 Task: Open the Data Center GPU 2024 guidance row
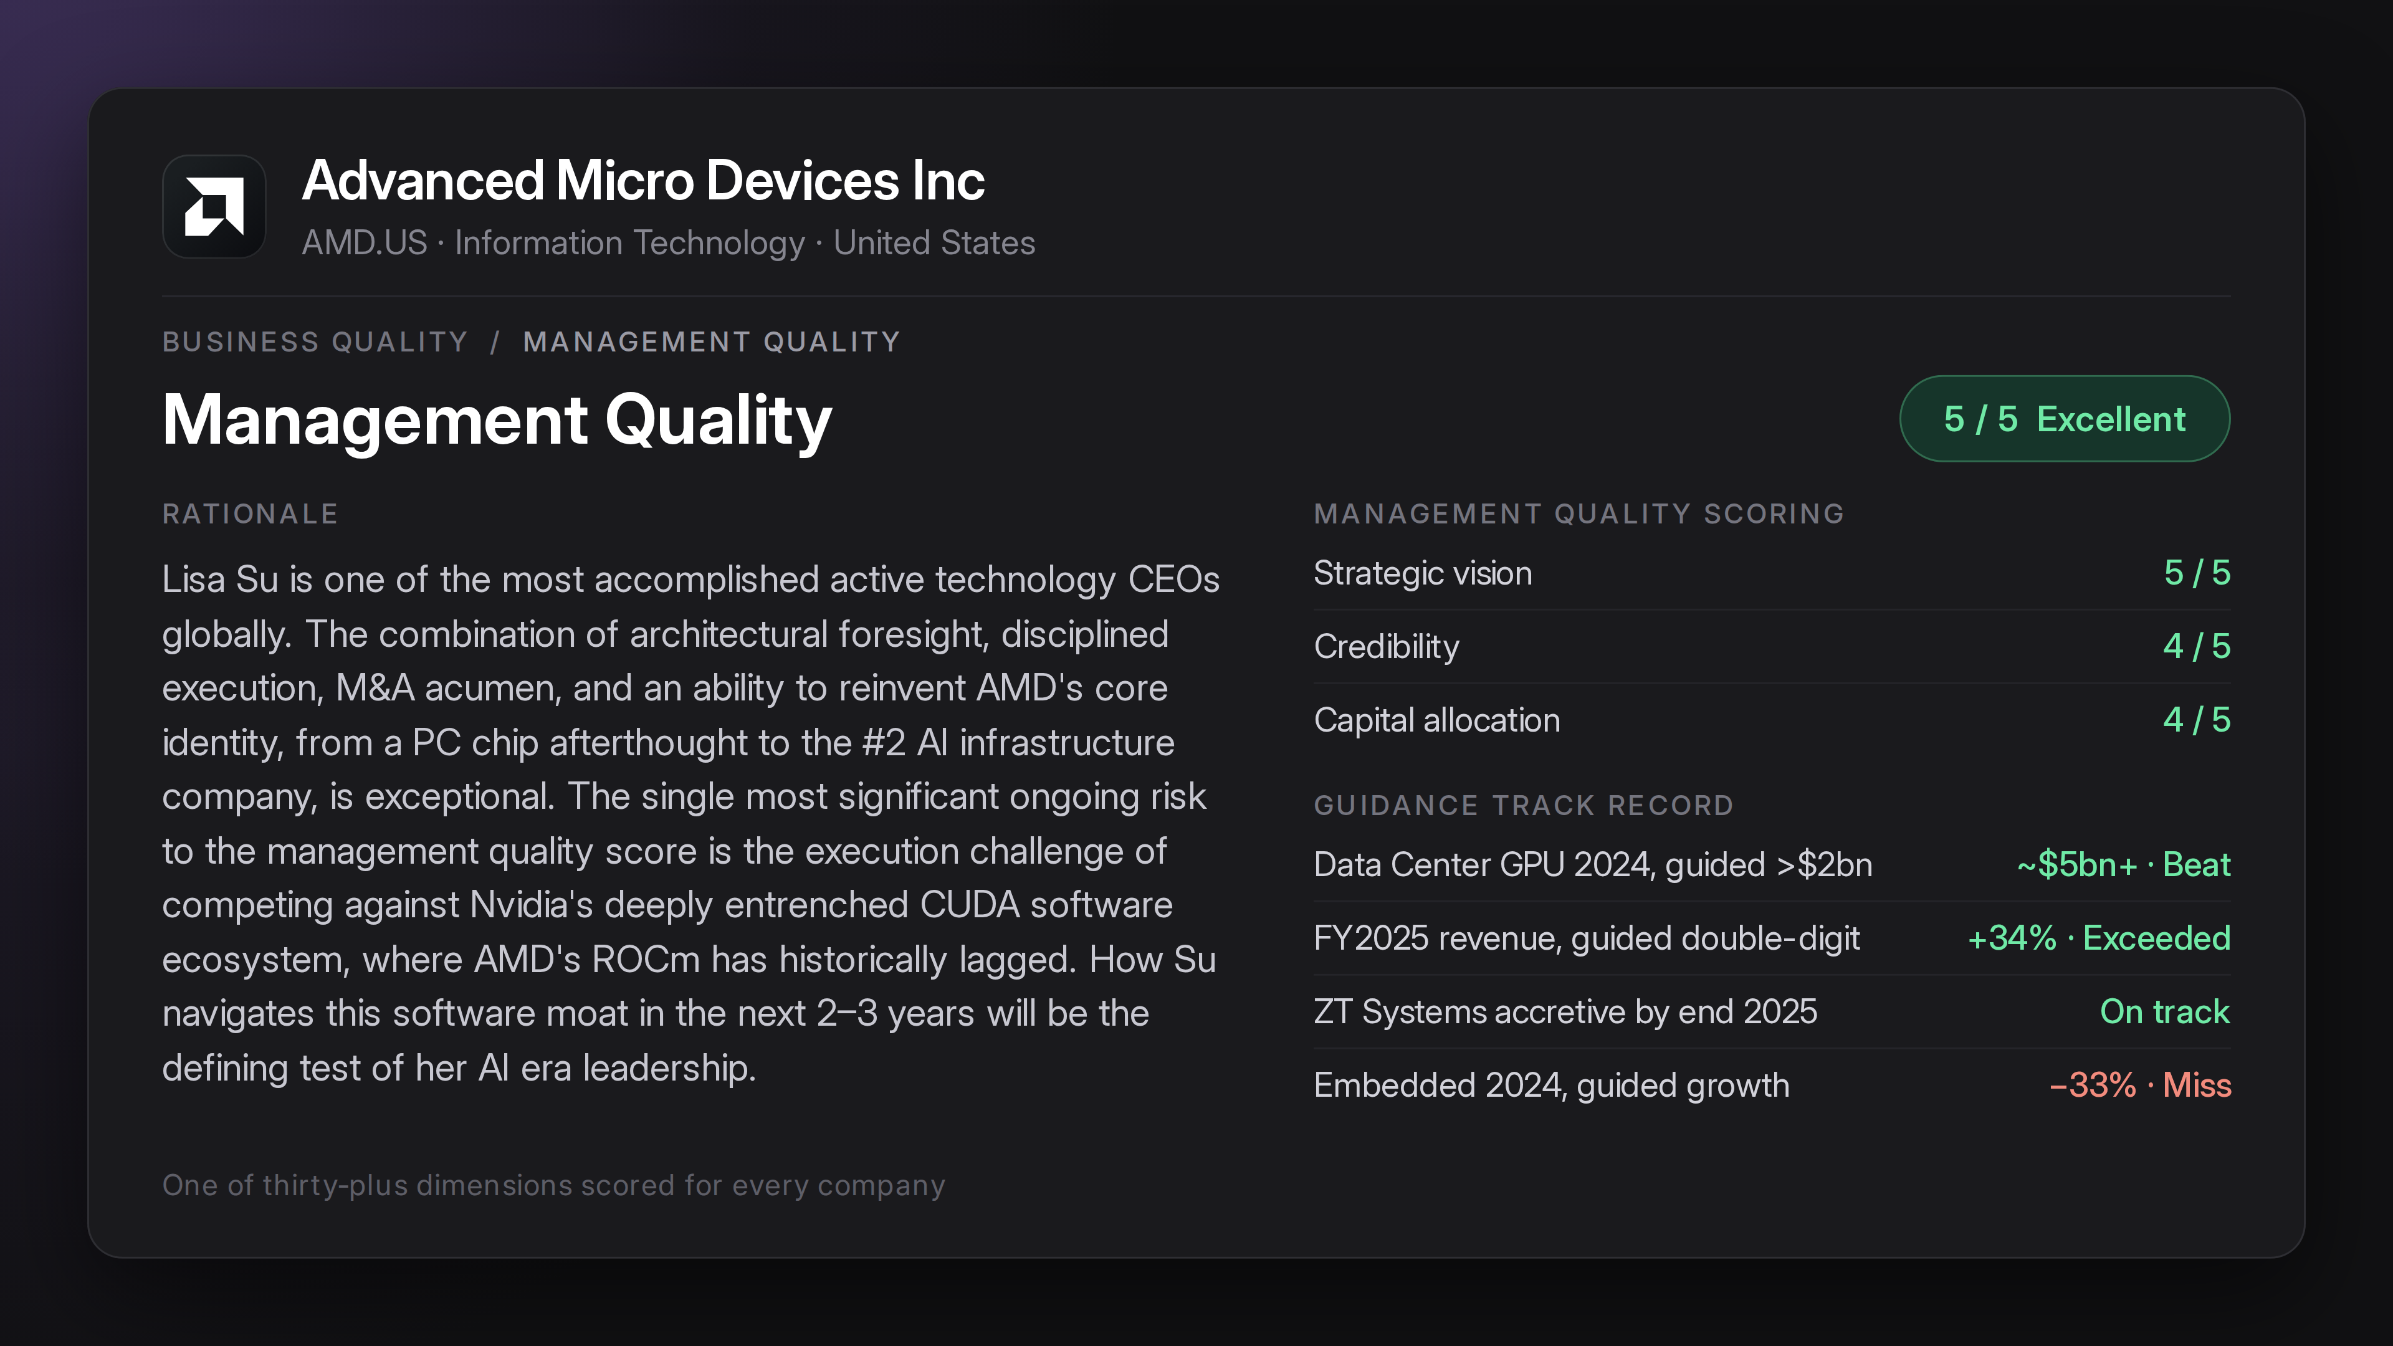click(1772, 865)
